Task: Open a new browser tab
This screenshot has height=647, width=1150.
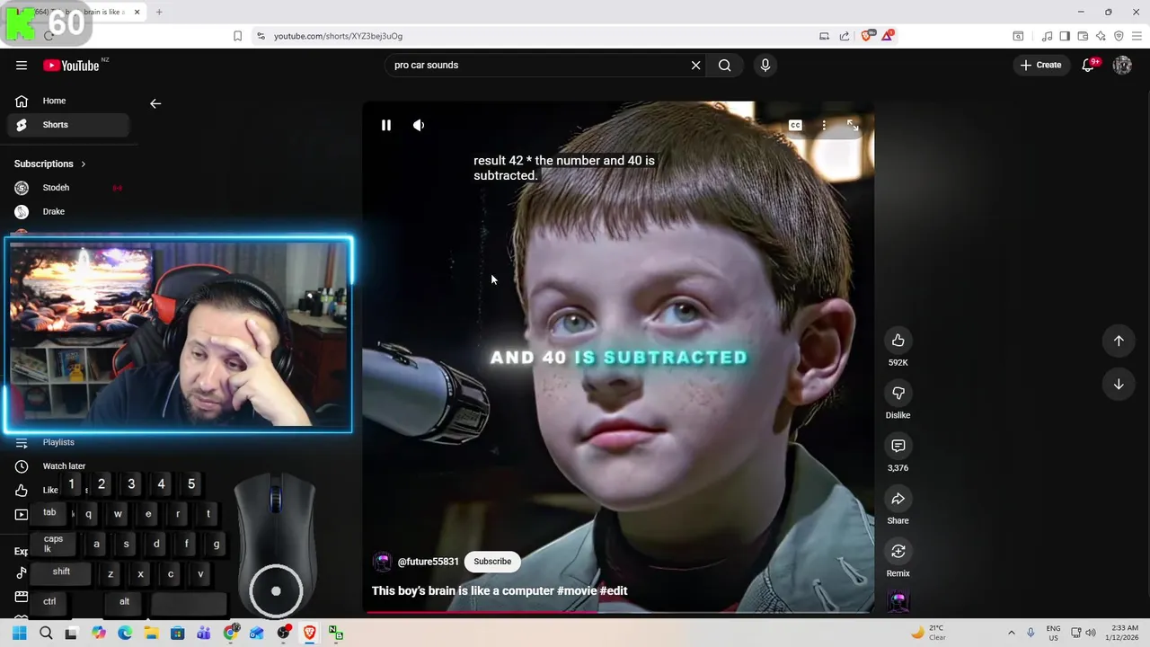Action: (x=159, y=12)
